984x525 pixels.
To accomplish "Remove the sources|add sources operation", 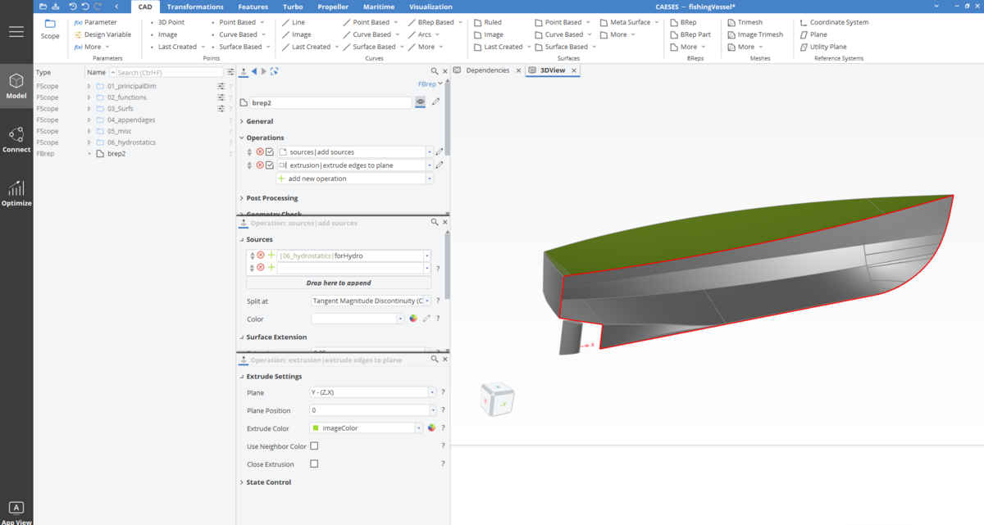I will 260,152.
